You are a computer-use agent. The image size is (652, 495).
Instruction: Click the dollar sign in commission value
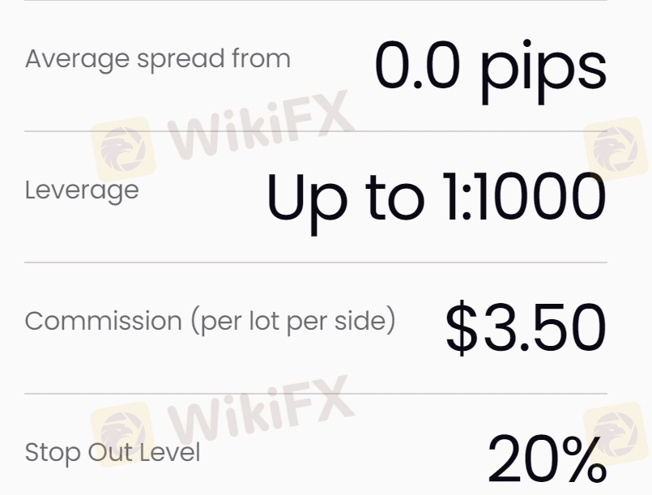pos(461,328)
